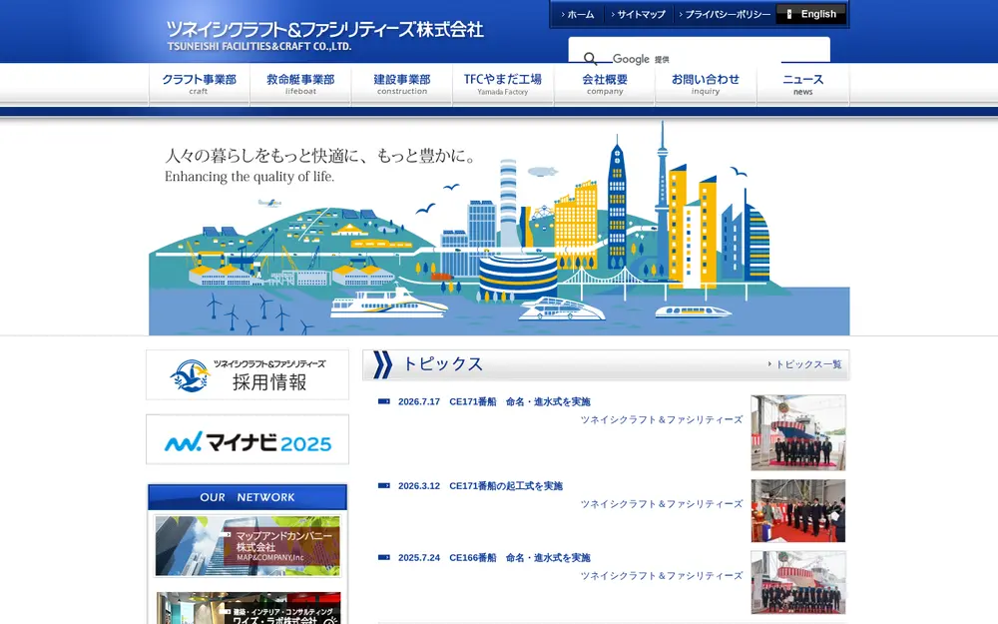Click the thumbnail photo for 2026.3.12 topic
Viewport: 998px width, 624px height.
[x=798, y=510]
